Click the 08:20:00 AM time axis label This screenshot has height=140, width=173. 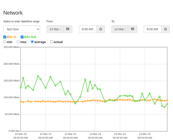tap(70, 138)
